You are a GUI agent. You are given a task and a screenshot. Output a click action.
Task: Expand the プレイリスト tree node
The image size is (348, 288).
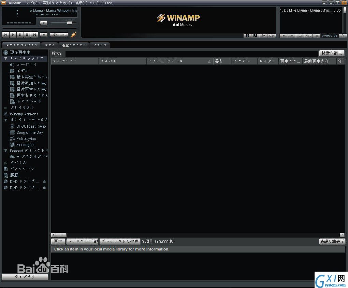click(6, 108)
